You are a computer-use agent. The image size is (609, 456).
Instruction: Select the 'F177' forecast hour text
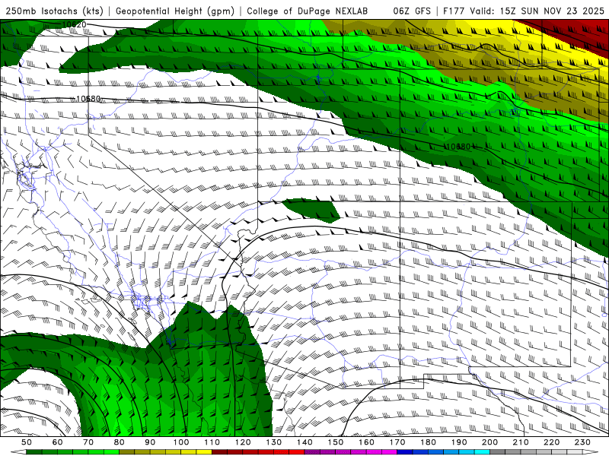pos(454,11)
